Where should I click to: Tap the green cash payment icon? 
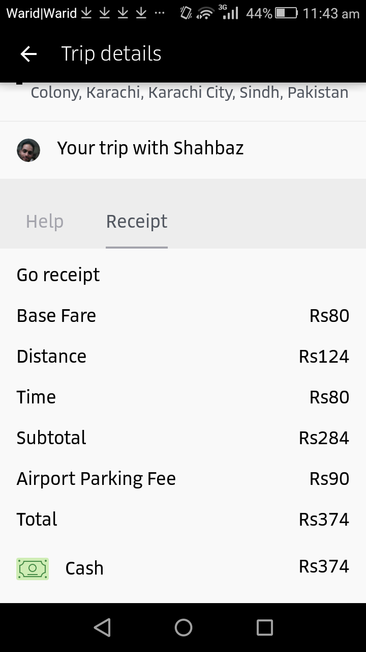tap(33, 568)
